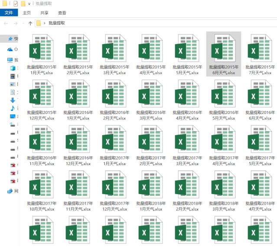
Task: Click 批量提取 in the address bar
Action: pos(57,23)
